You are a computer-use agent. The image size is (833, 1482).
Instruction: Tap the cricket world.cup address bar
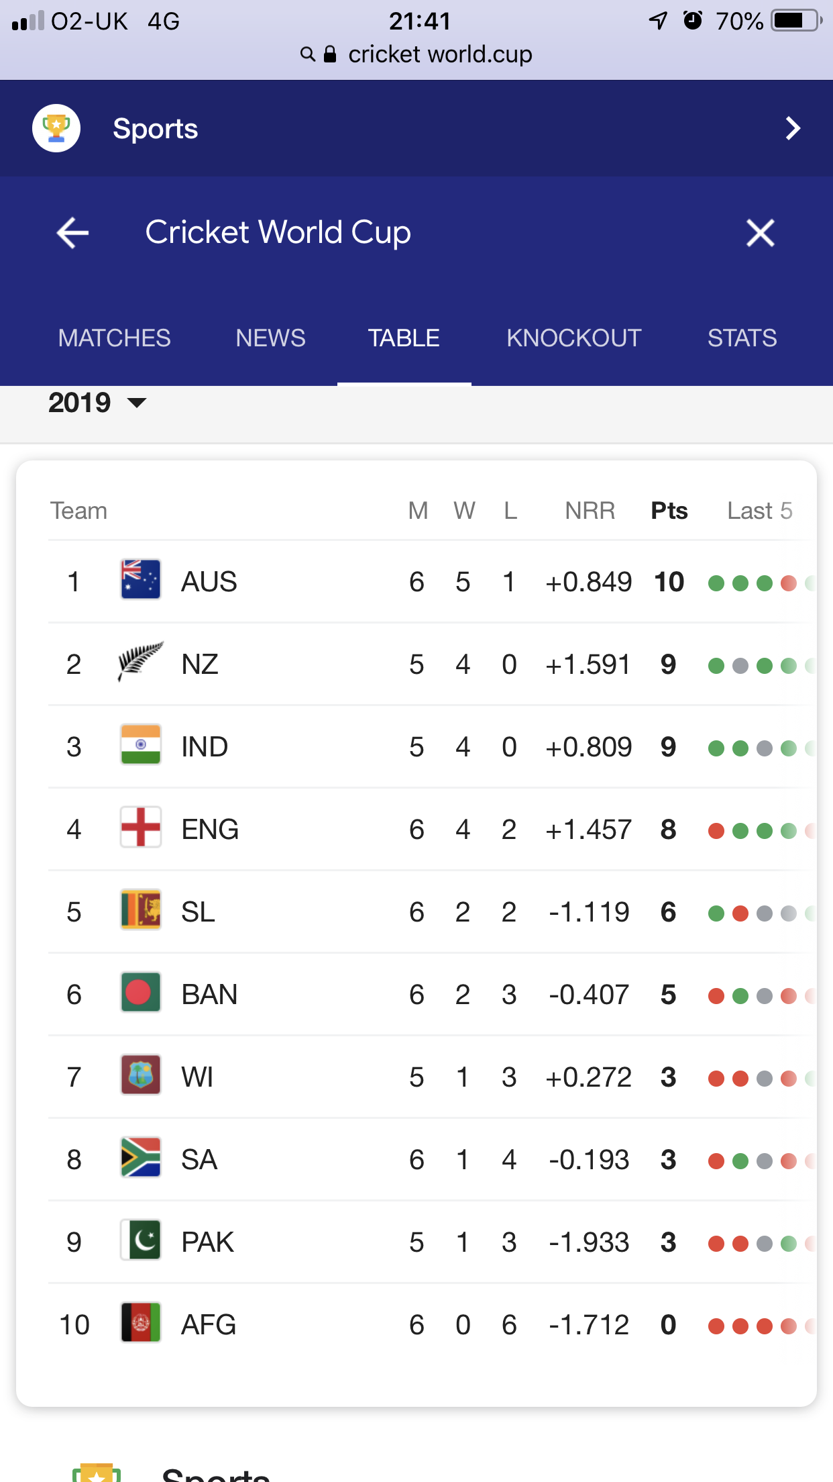point(416,54)
